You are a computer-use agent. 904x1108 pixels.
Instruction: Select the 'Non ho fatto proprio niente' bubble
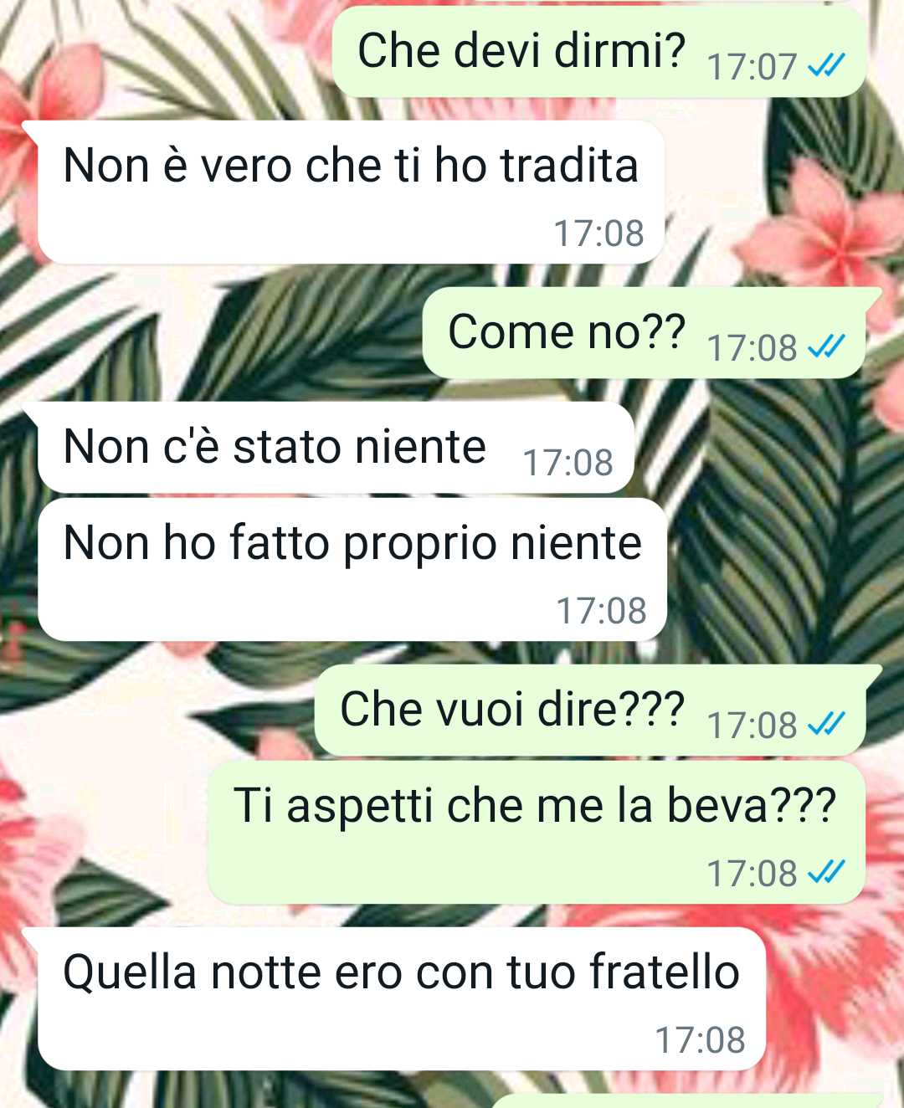[352, 570]
